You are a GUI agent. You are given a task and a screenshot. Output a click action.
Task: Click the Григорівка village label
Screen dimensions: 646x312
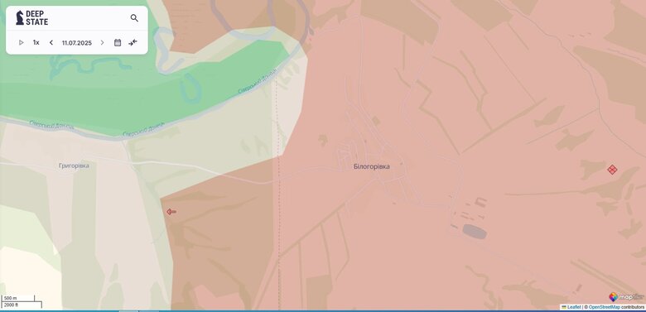[x=74, y=166]
